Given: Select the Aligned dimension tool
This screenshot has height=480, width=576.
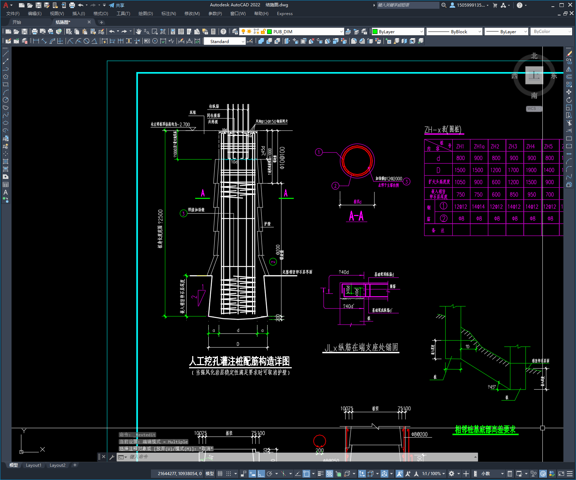Looking at the screenshot, I should click(44, 41).
